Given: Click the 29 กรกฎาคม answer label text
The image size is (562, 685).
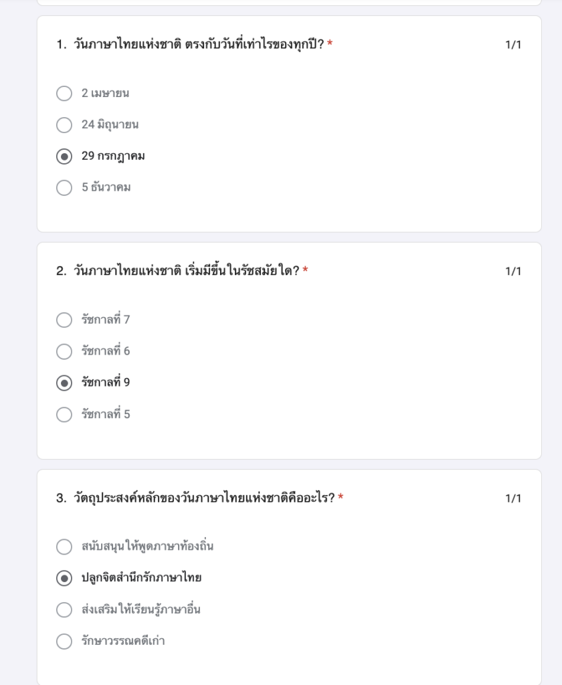Looking at the screenshot, I should (113, 157).
